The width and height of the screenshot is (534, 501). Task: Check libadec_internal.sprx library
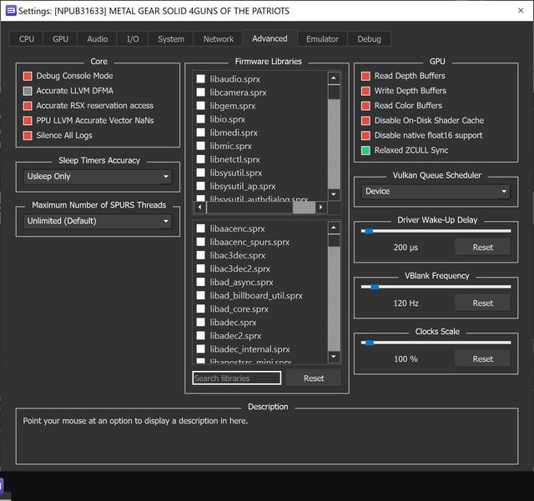pos(200,348)
